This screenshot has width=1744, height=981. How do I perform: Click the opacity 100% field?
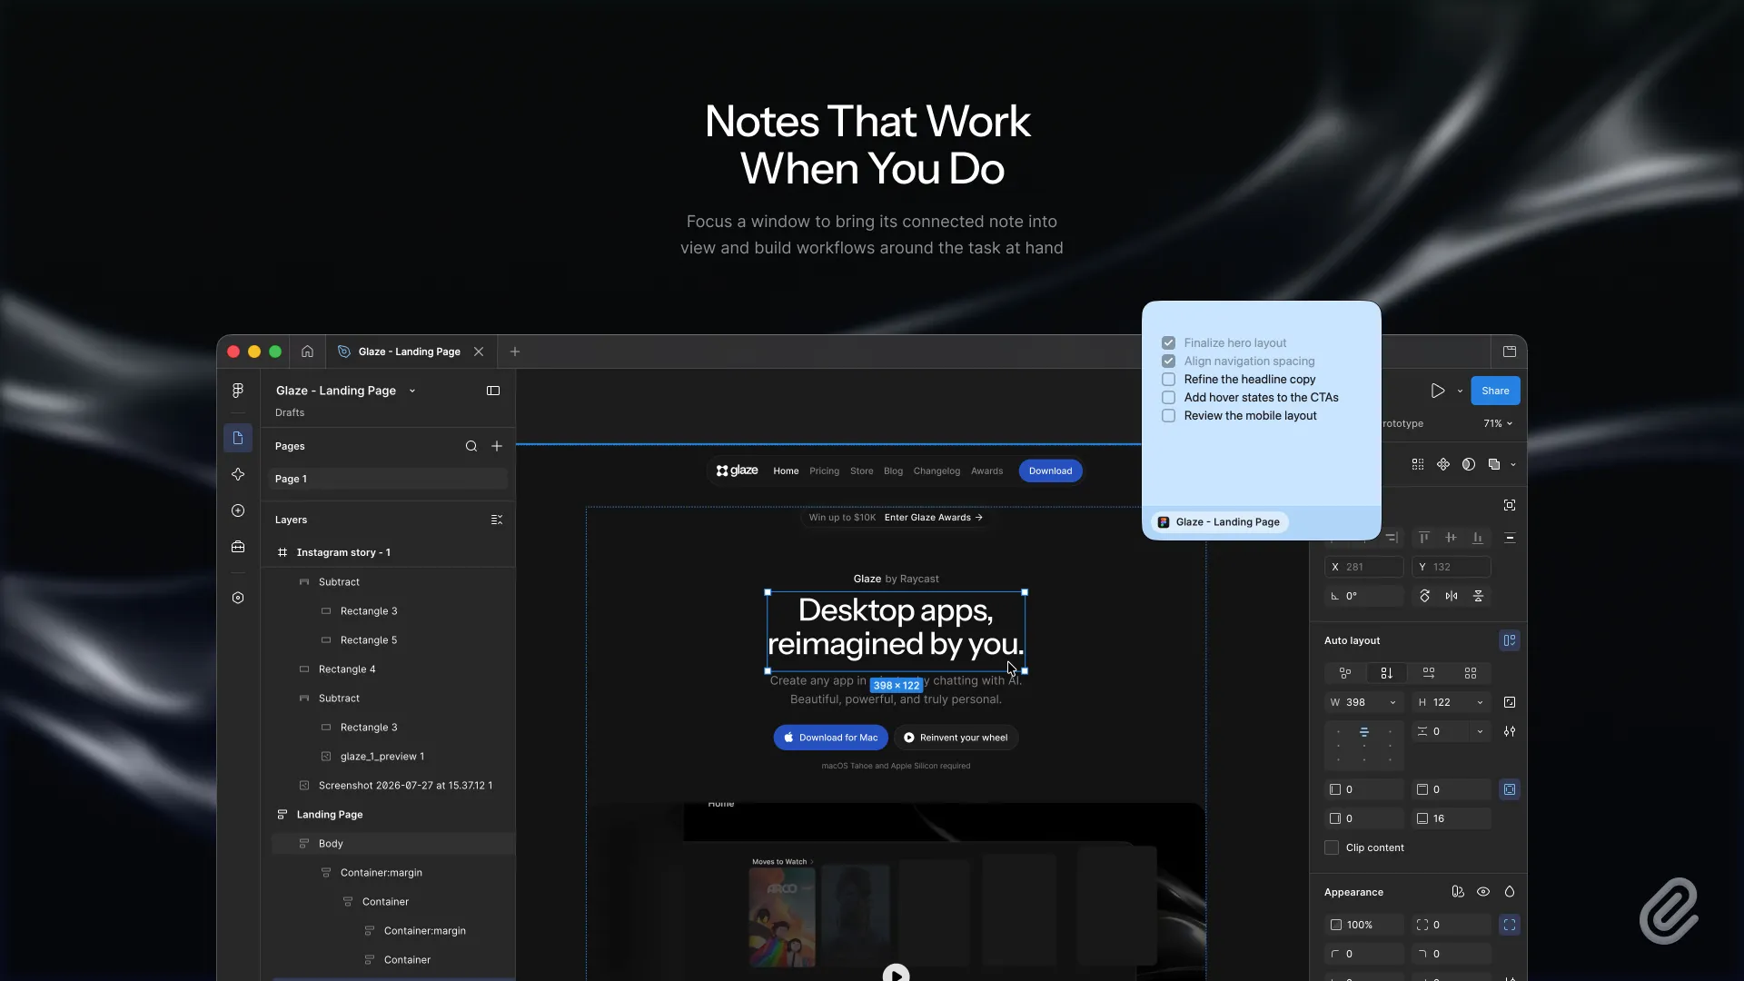[x=1363, y=925]
